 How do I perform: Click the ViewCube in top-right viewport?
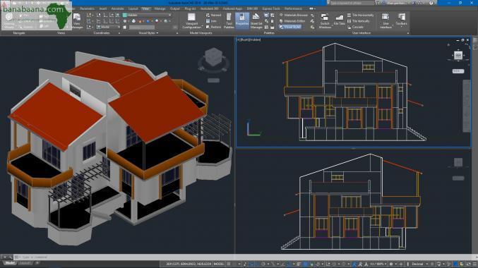[458, 55]
